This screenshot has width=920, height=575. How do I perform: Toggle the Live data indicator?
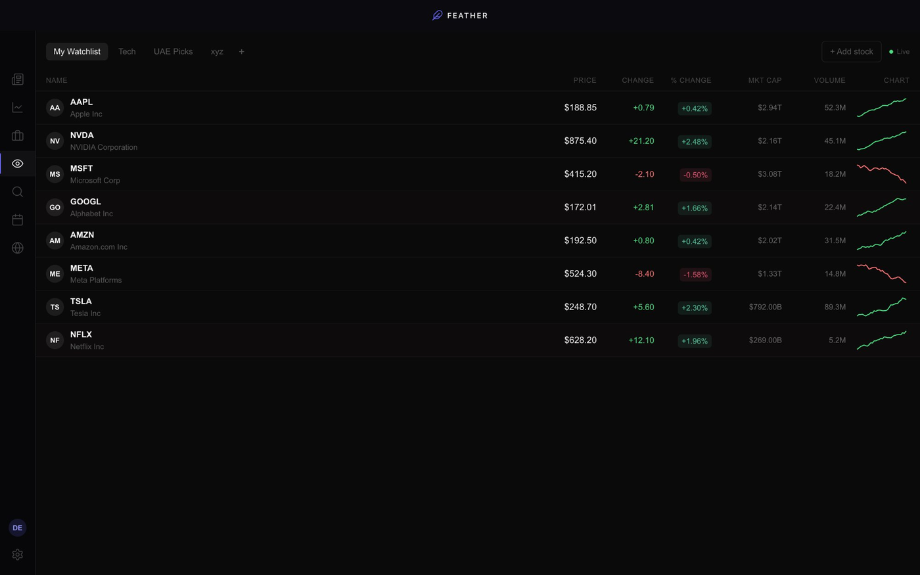[x=899, y=51]
